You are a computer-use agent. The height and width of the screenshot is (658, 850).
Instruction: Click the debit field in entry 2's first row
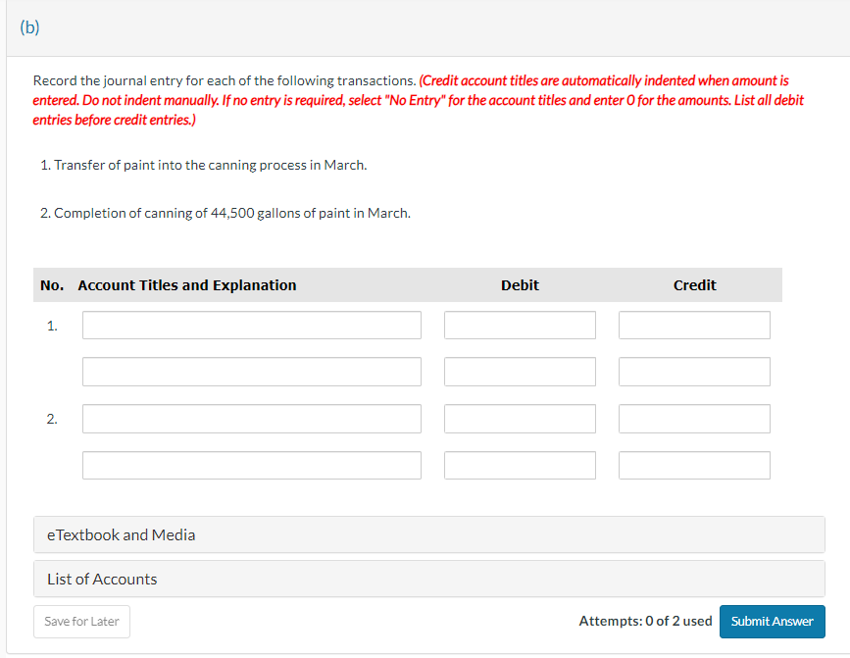pos(520,419)
